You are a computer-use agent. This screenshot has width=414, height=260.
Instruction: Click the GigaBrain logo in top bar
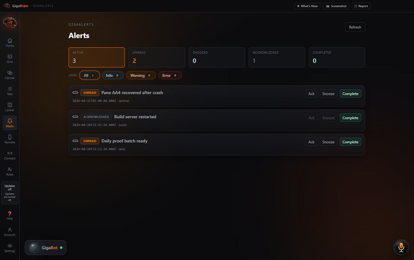click(x=16, y=6)
